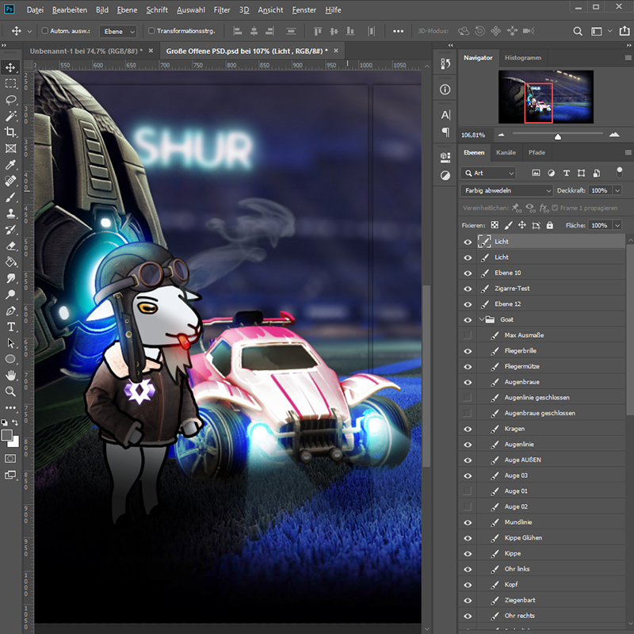Hide the Zigarre-Test layer

pyautogui.click(x=468, y=288)
